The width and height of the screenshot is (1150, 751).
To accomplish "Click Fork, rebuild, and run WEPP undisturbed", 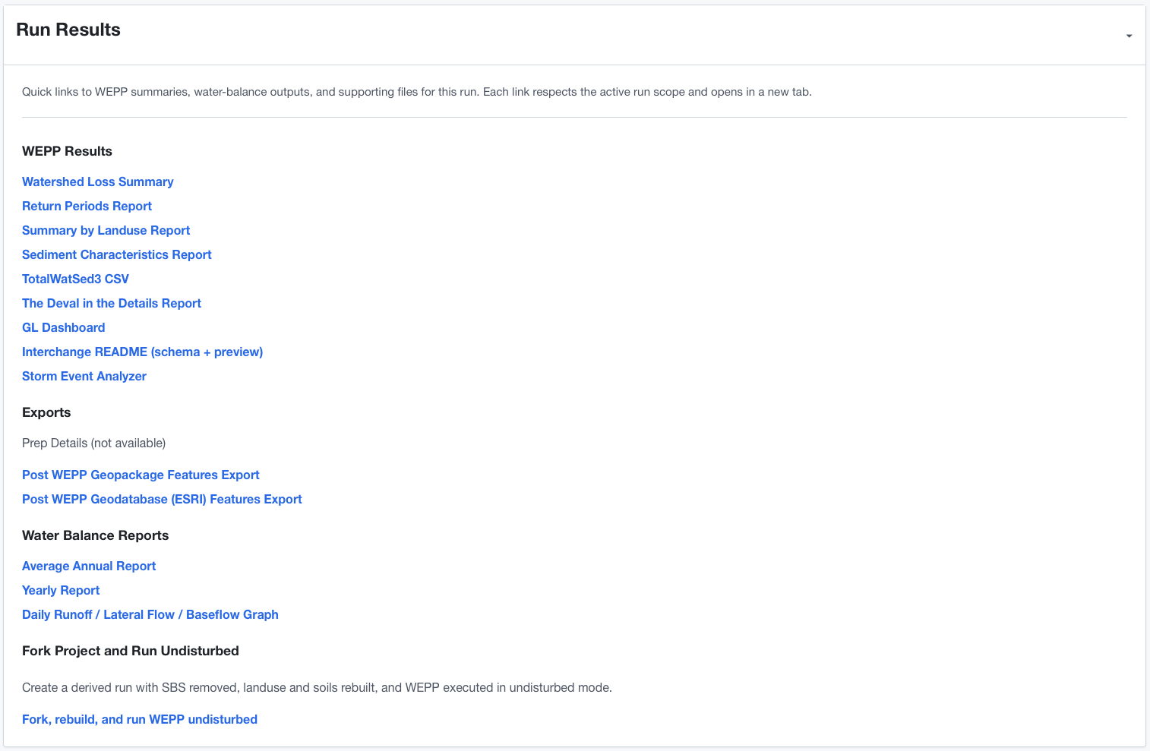I will click(139, 719).
